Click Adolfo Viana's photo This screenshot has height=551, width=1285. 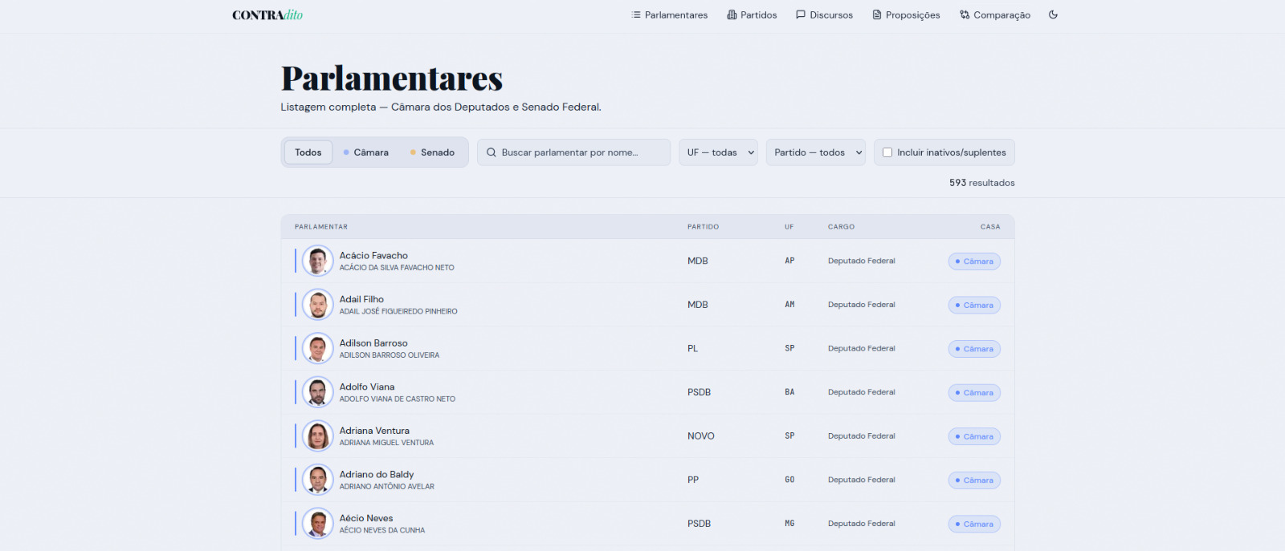[x=318, y=392]
